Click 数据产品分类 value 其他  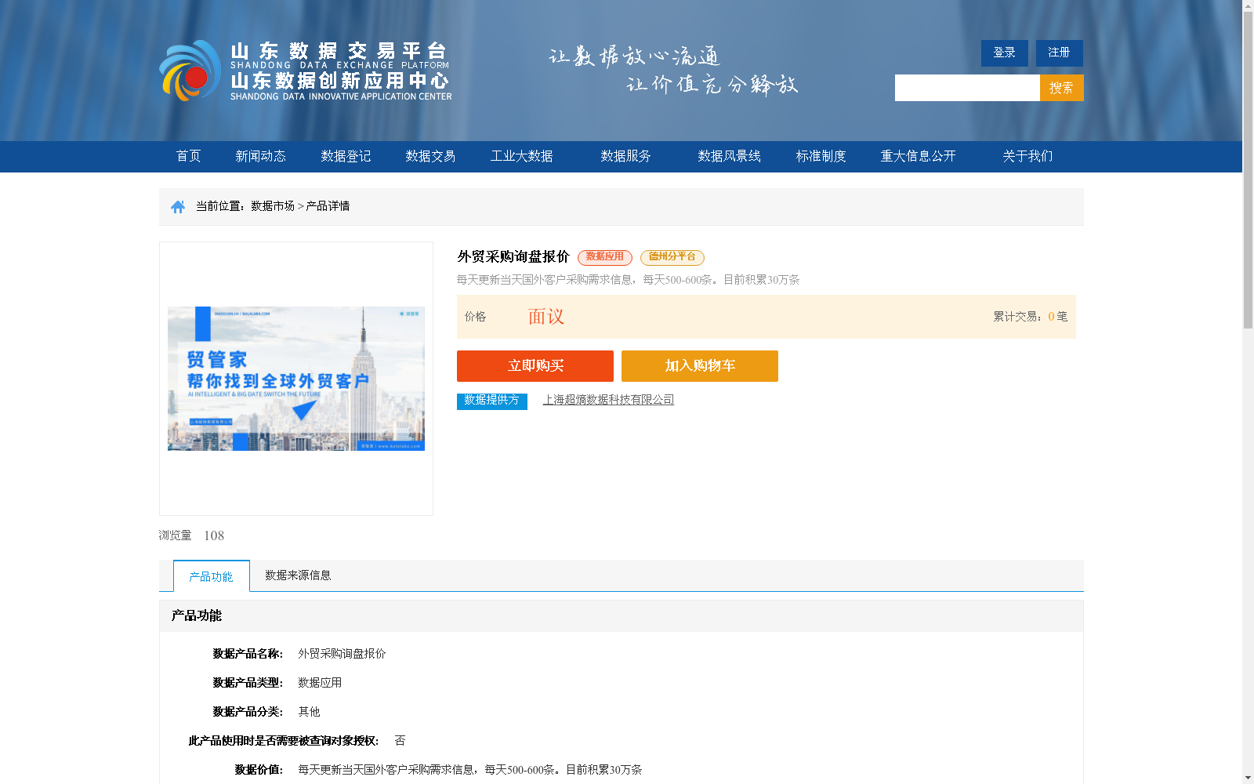309,712
